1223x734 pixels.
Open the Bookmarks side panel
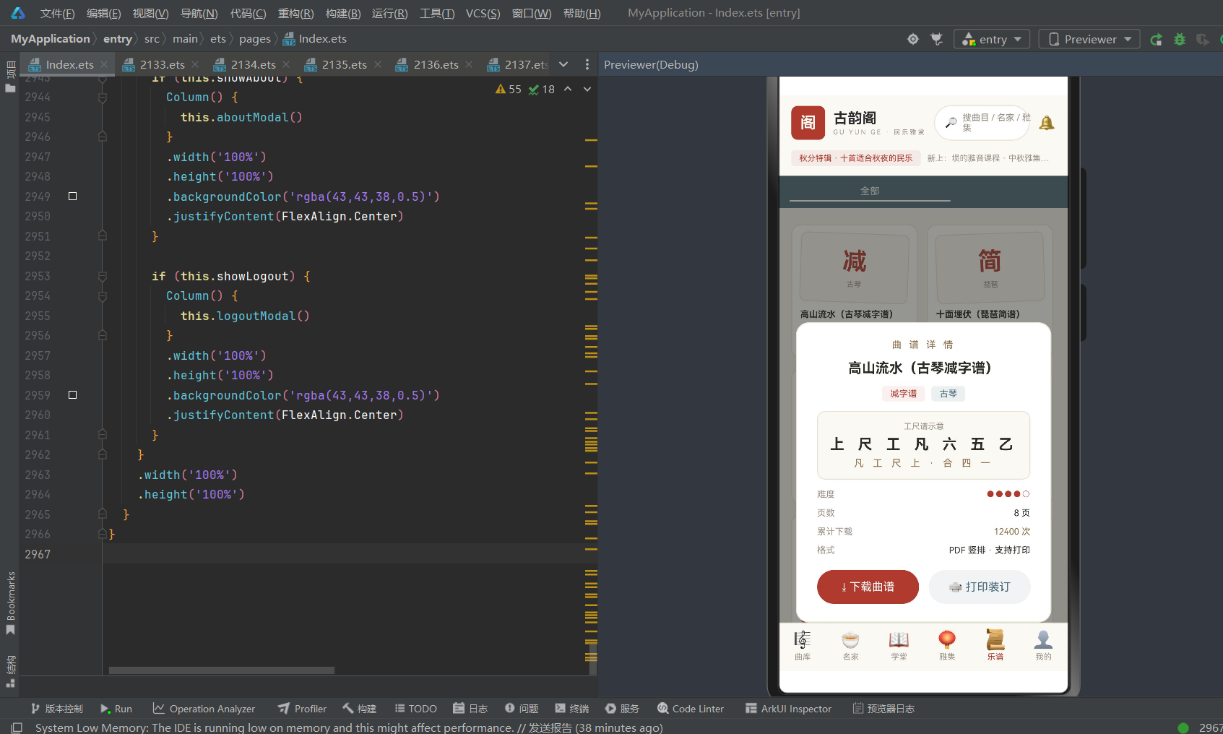pos(11,603)
